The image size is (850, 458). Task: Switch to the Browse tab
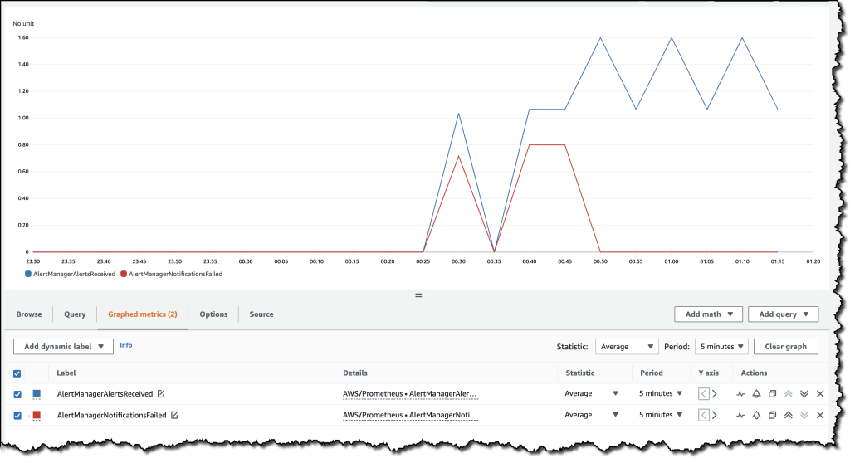pos(29,314)
